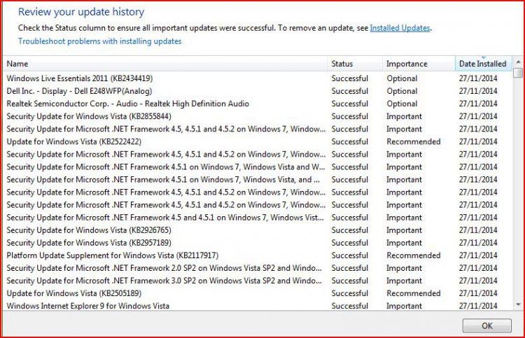
Task: Click Recommended importance for KB2522422 row
Action: [x=414, y=141]
